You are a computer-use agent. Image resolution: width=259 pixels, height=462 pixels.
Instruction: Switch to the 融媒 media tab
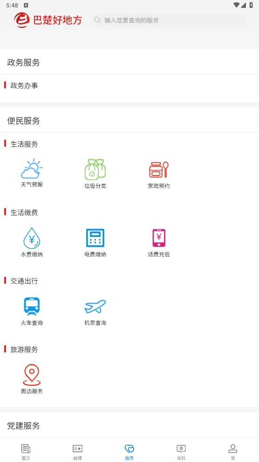pyautogui.click(x=78, y=452)
